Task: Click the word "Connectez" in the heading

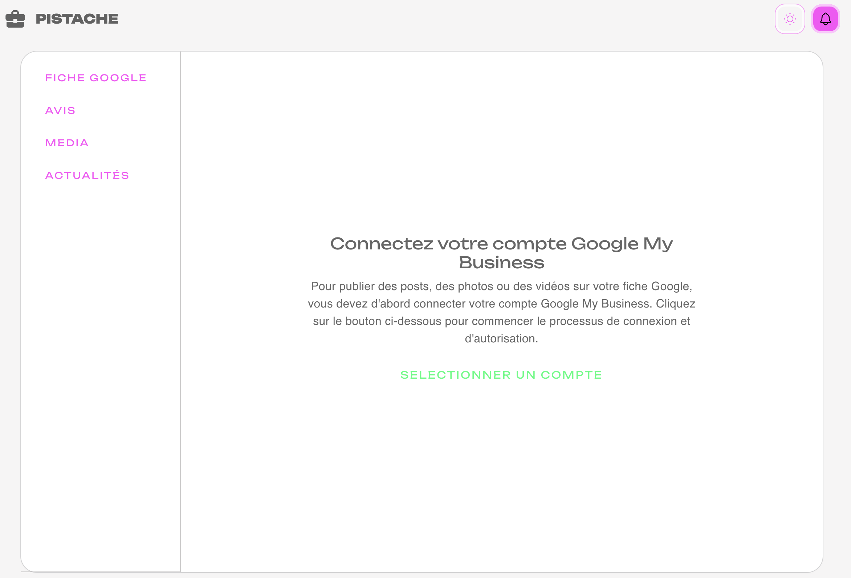Action: [x=381, y=244]
